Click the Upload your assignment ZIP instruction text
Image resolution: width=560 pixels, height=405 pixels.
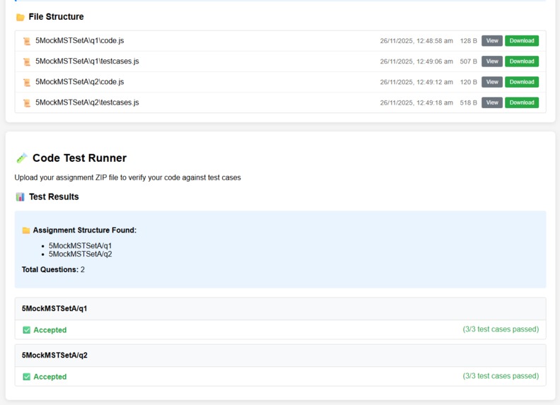point(127,177)
